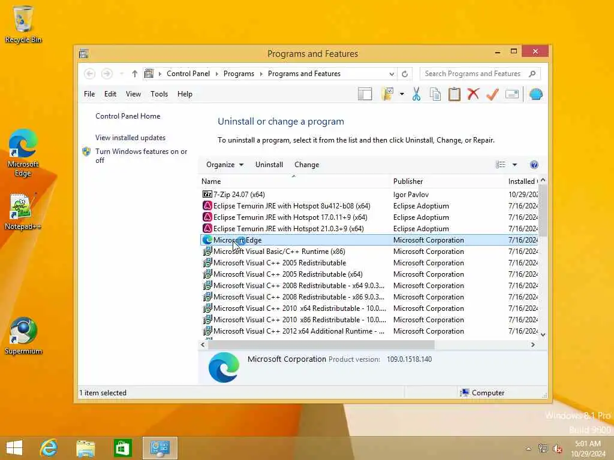The width and height of the screenshot is (614, 460).
Task: Open the Edit menu
Action: [x=110, y=94]
